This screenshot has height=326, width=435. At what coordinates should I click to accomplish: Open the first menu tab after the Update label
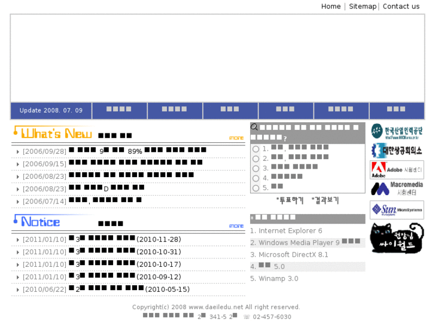120,111
